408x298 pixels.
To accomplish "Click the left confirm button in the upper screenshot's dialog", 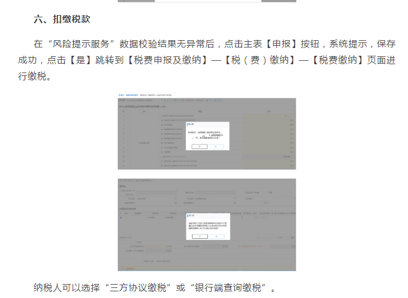I will coord(199,146).
